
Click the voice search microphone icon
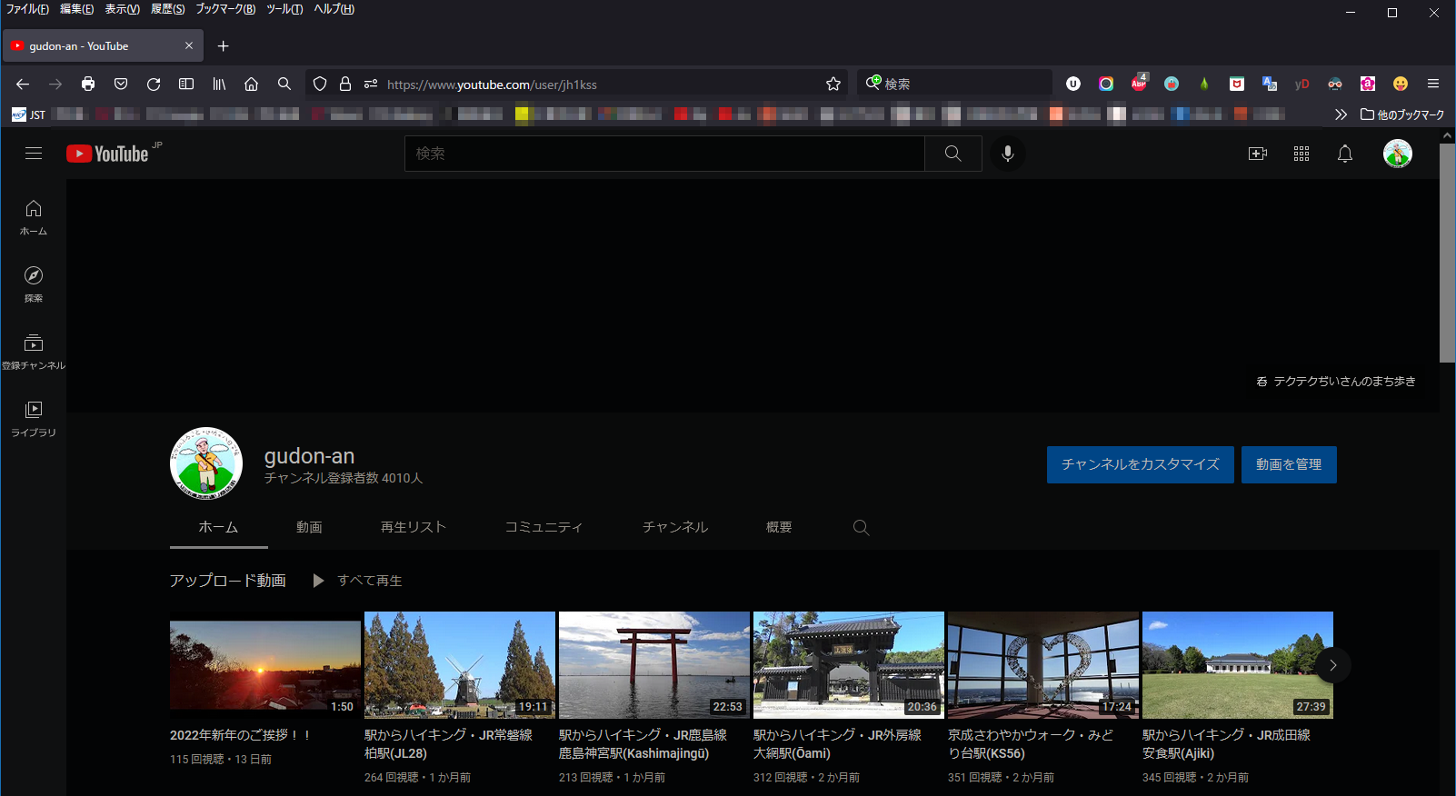pos(1007,154)
